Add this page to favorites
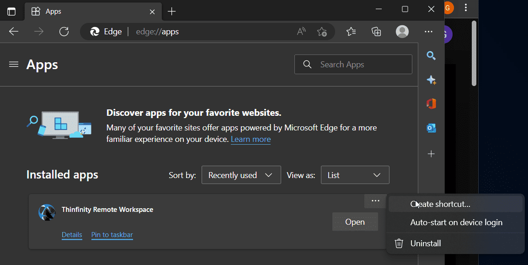The height and width of the screenshot is (265, 528). 322,31
